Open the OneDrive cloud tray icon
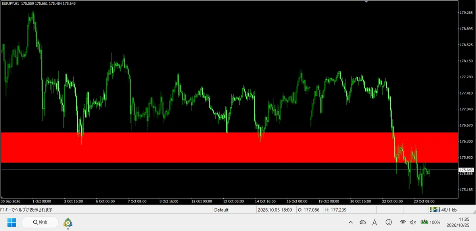This screenshot has height=231, width=476. (363, 222)
